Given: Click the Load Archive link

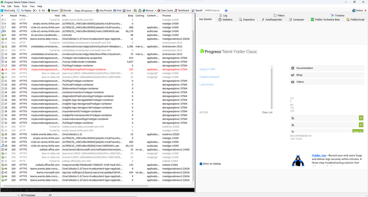Looking at the screenshot, I should click(207, 85).
